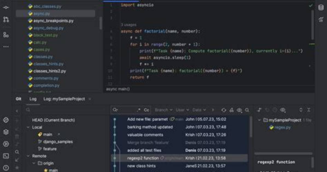
Task: Expand all changed files
Action: tap(301, 110)
